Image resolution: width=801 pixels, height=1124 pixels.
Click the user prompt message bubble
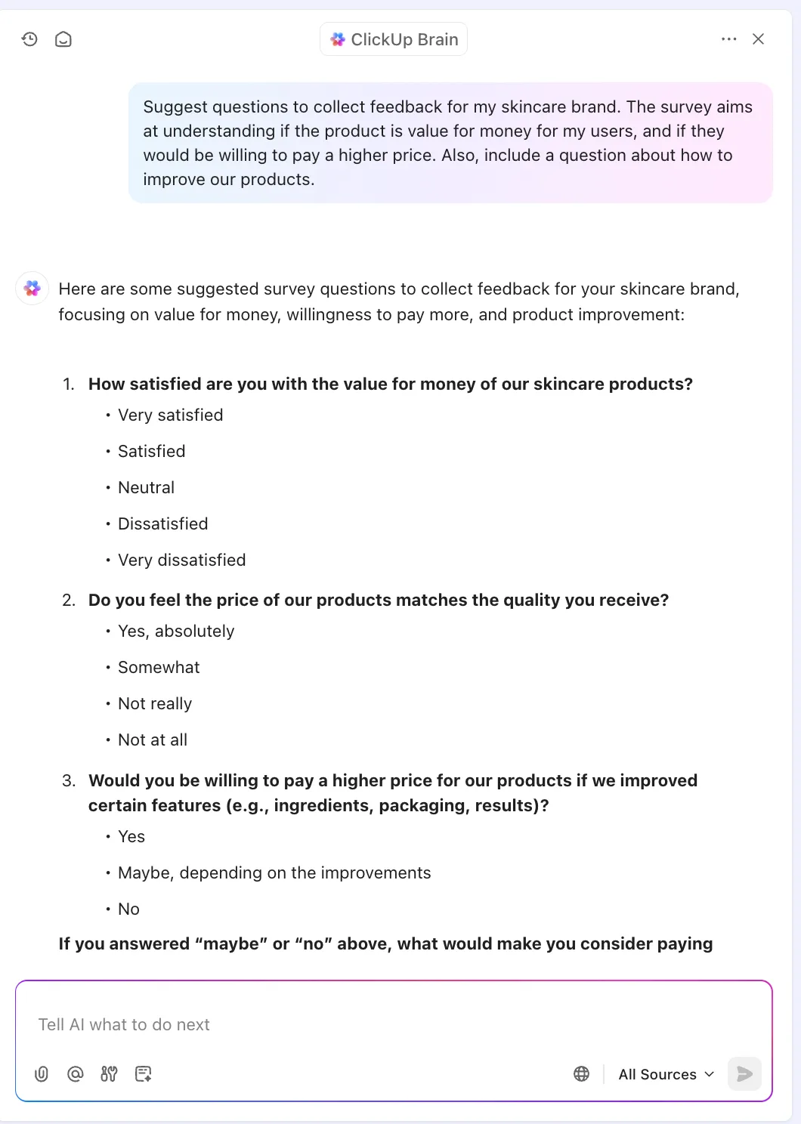pyautogui.click(x=450, y=143)
